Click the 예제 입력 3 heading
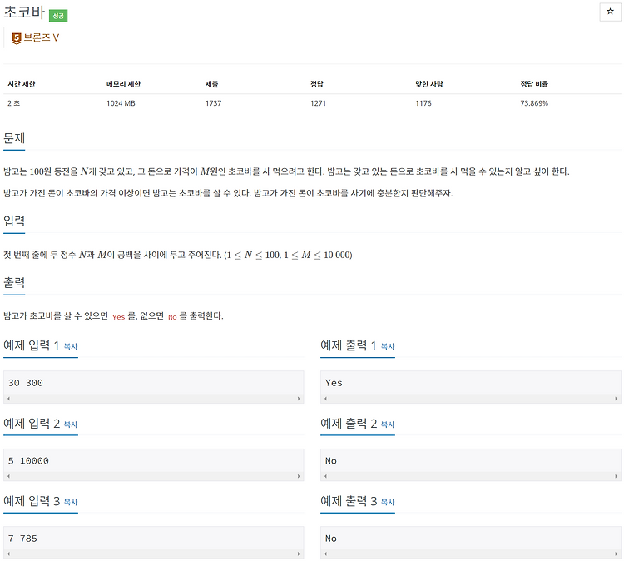 pos(32,501)
